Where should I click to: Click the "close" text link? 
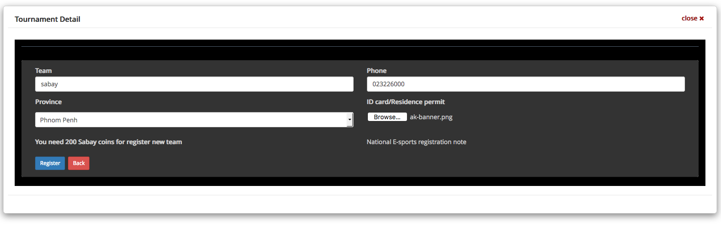point(689,18)
